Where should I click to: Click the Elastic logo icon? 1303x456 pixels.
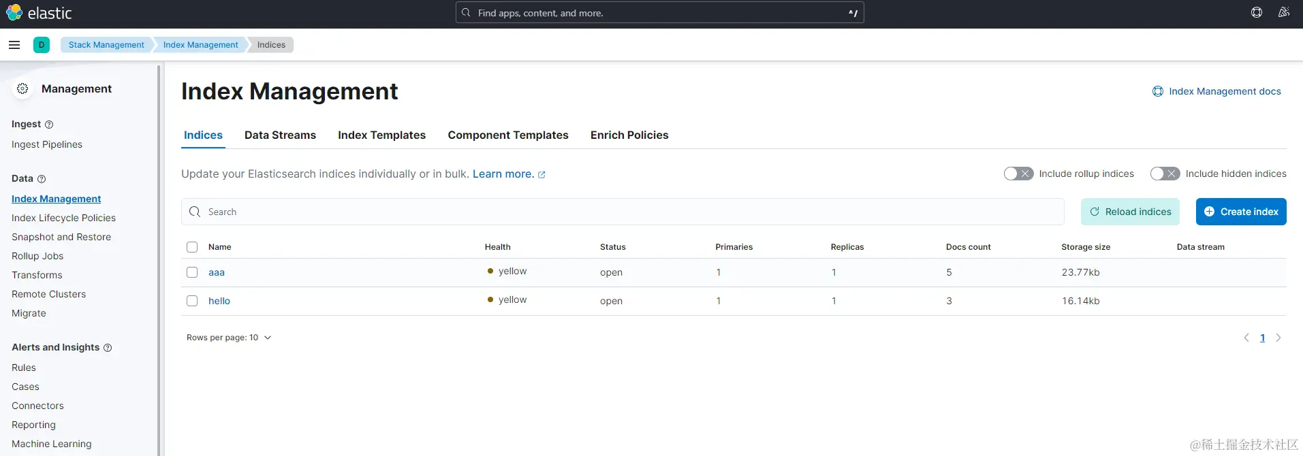point(14,13)
